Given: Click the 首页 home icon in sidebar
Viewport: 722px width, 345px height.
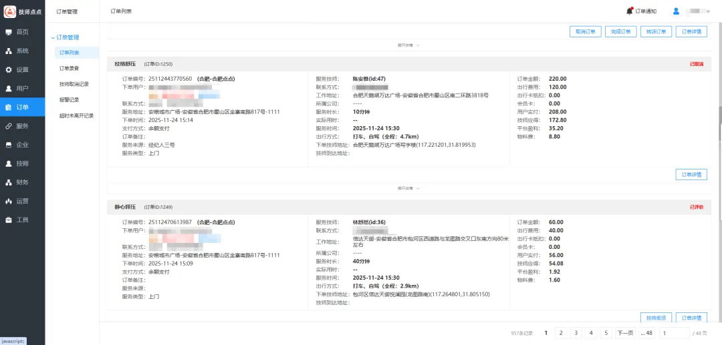Looking at the screenshot, I should (9, 32).
